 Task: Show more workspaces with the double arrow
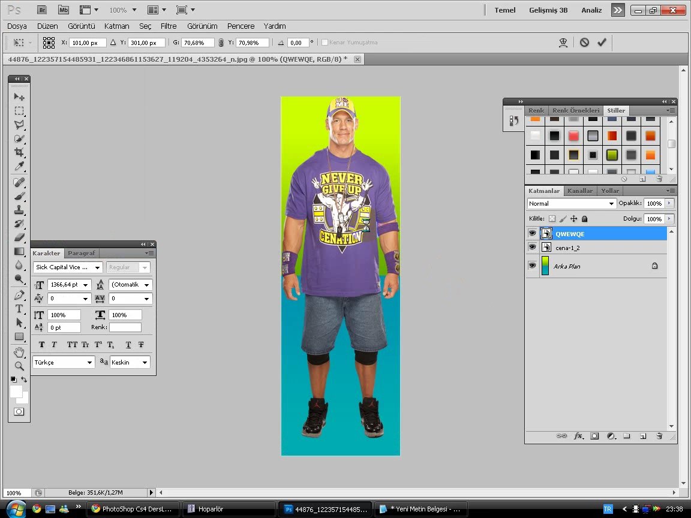pos(618,10)
